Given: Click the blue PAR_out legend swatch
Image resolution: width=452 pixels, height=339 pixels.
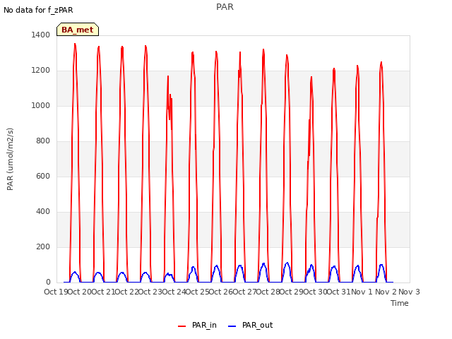Looking at the screenshot, I should click(x=232, y=326).
